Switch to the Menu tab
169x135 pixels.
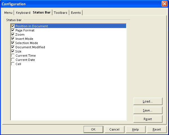(8, 13)
